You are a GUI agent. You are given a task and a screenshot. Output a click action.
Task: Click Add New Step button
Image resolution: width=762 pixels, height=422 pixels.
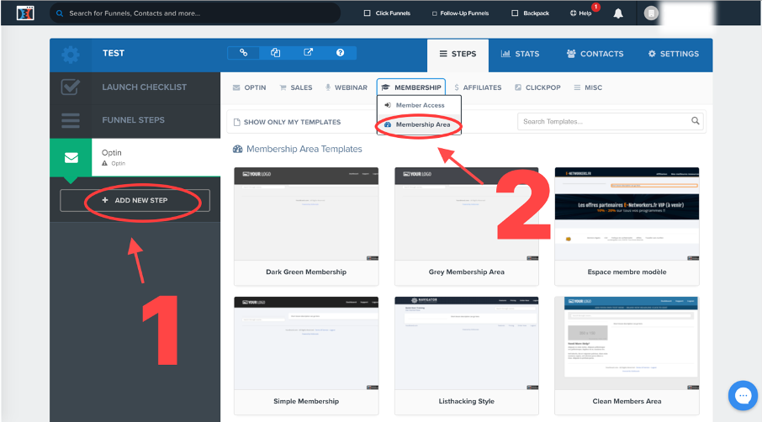(135, 200)
